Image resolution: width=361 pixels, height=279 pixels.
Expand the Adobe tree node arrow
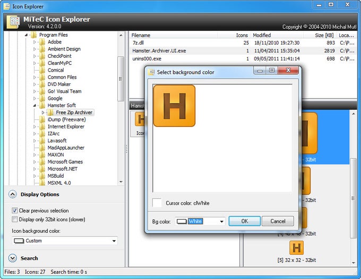pyautogui.click(x=35, y=42)
